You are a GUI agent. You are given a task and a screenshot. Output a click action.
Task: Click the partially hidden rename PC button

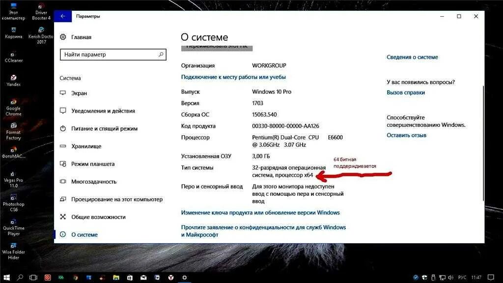click(217, 48)
